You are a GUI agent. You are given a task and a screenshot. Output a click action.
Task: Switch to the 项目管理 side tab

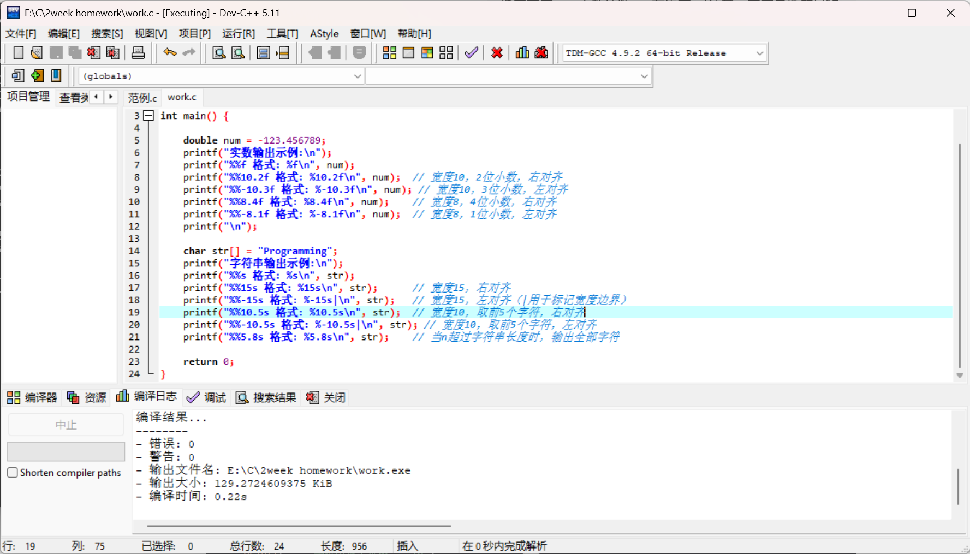(x=28, y=97)
